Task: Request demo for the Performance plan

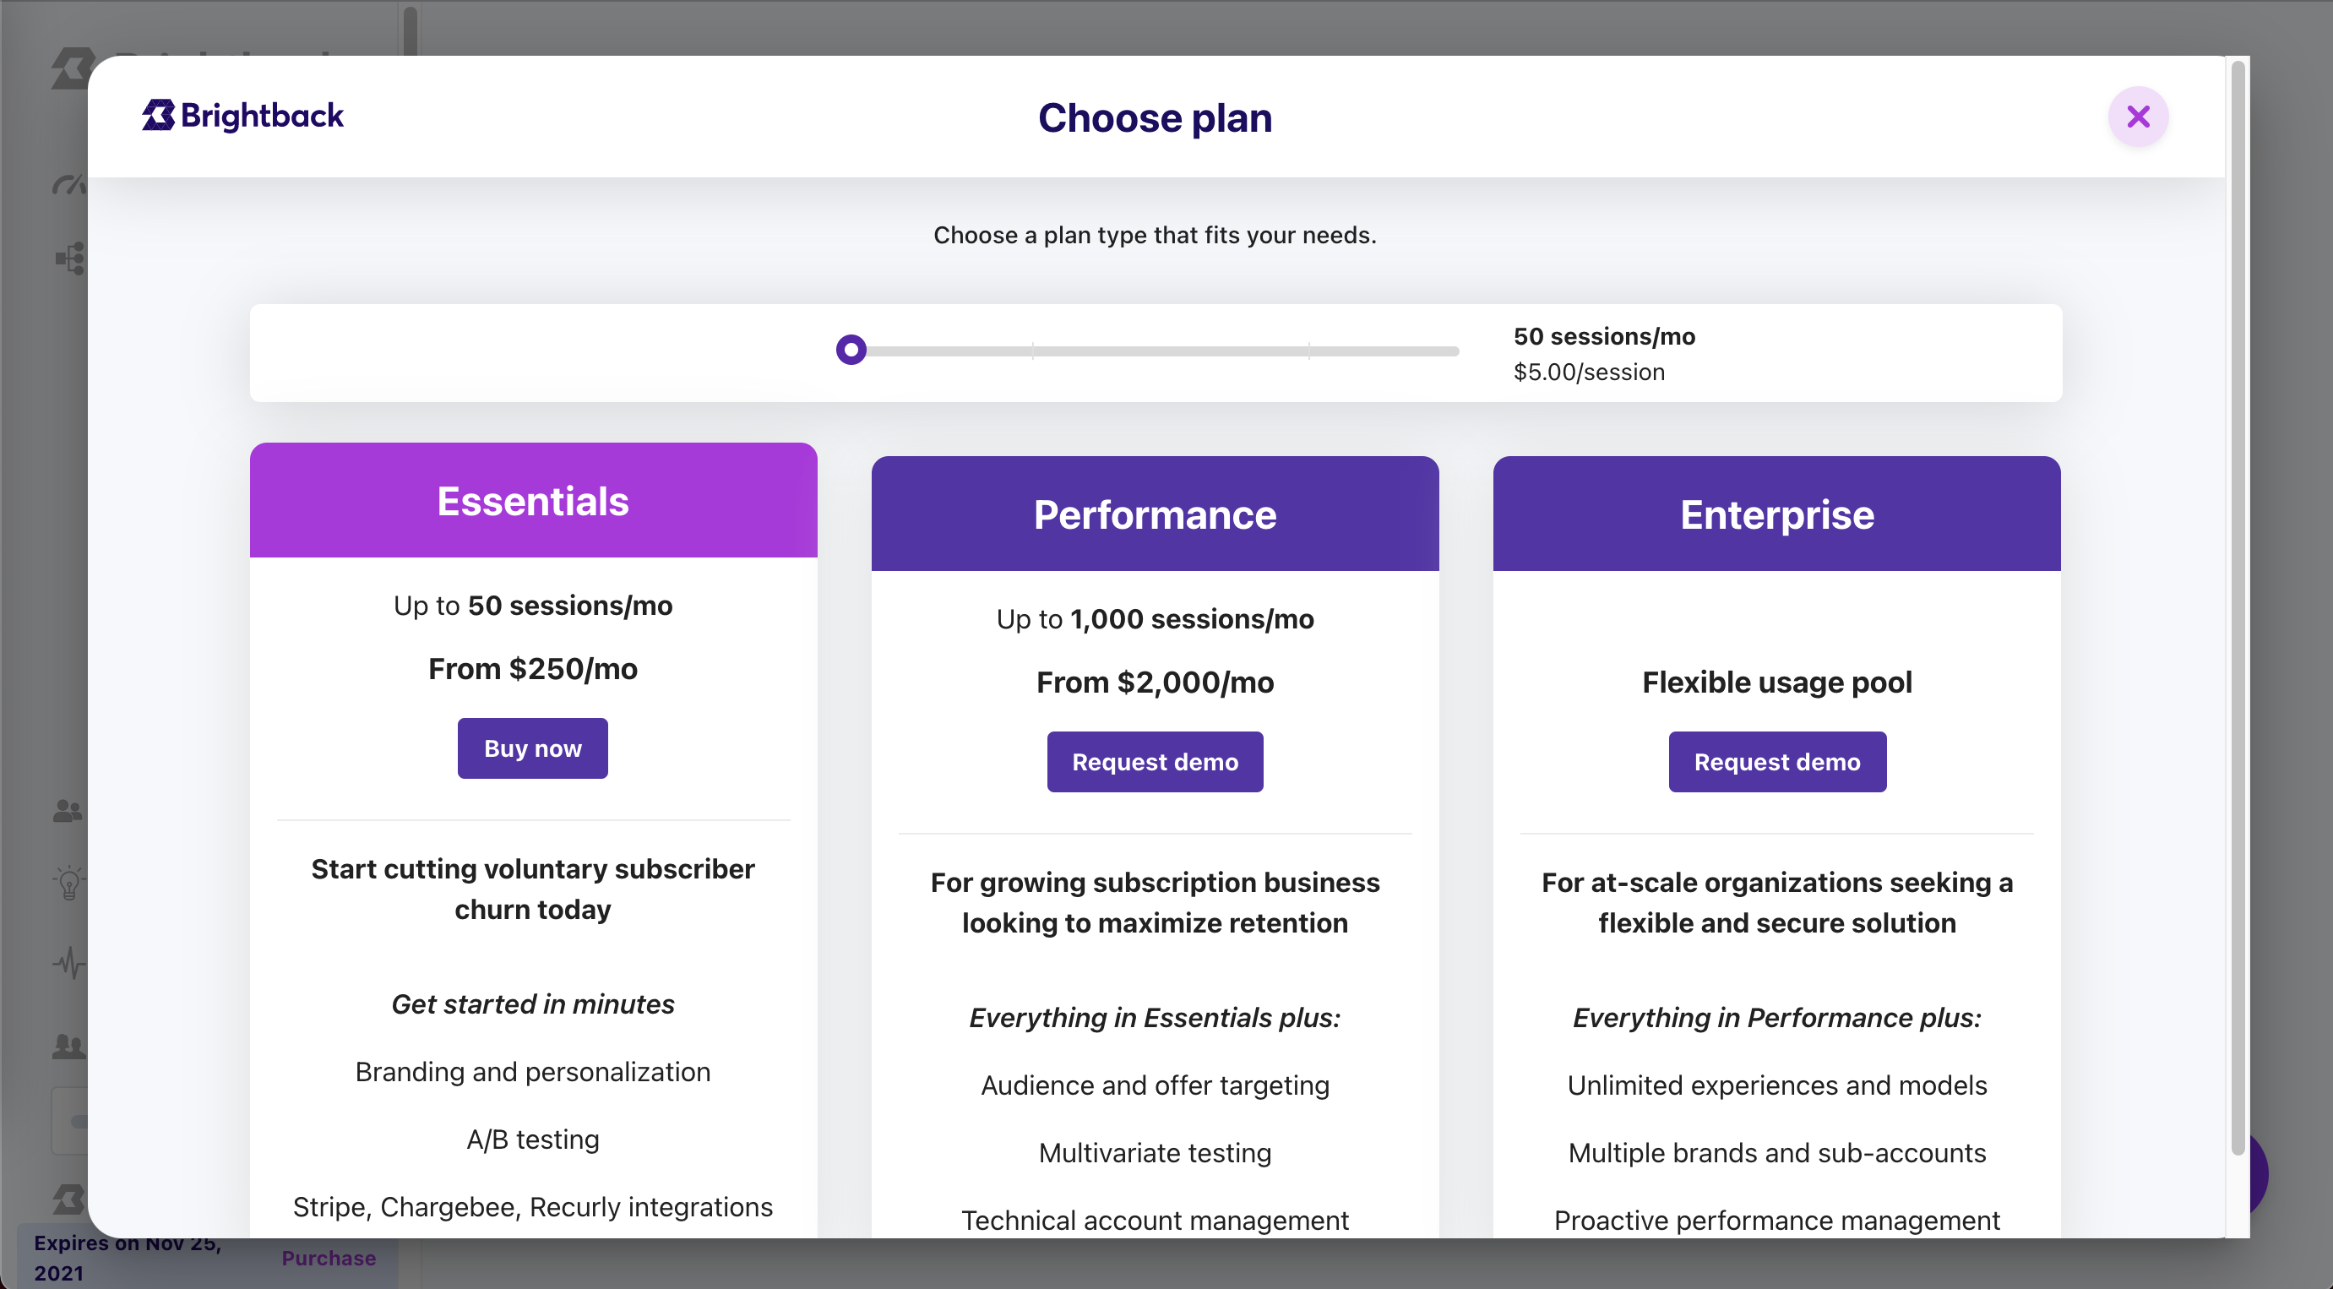Action: tap(1155, 762)
